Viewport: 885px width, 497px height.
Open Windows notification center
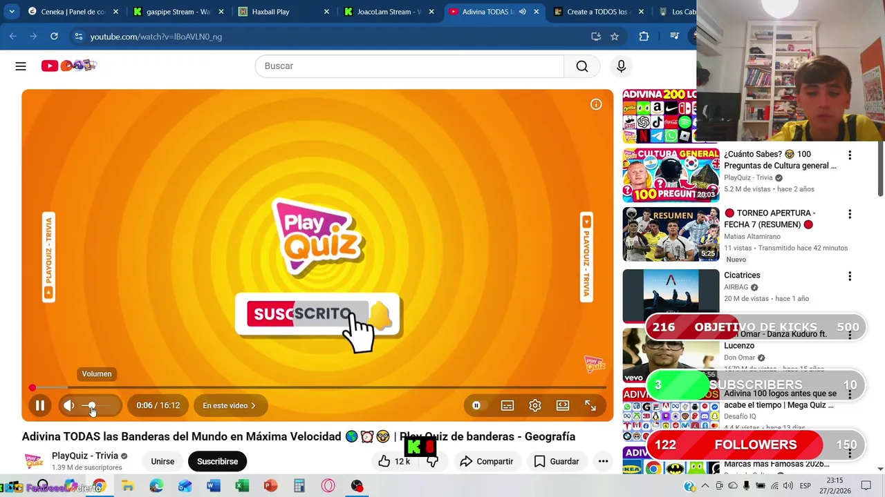click(x=866, y=486)
